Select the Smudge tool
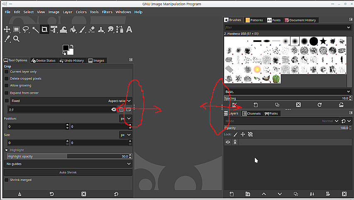354x200 pixels. click(x=111, y=29)
